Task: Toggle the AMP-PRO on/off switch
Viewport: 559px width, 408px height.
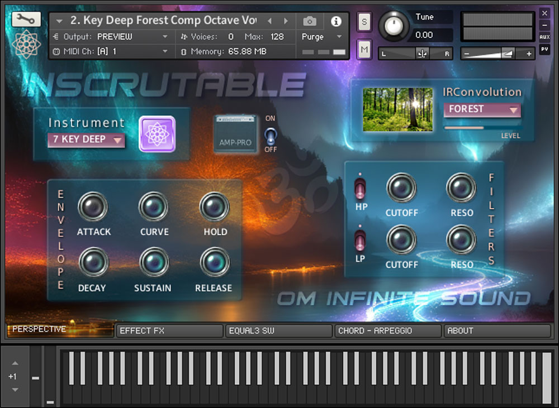Action: (271, 136)
